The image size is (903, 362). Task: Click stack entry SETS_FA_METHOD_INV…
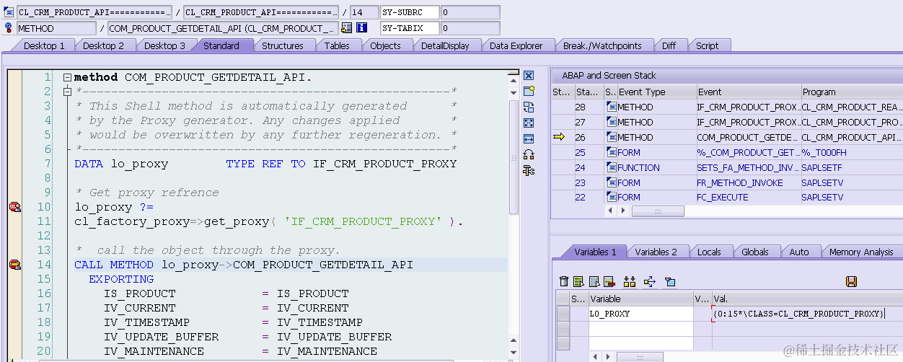748,167
